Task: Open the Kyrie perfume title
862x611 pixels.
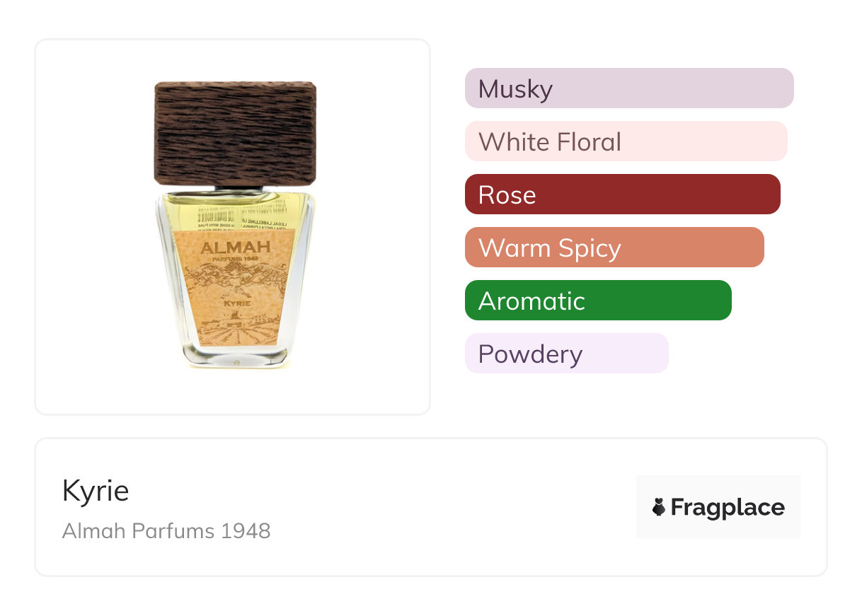Action: click(96, 490)
